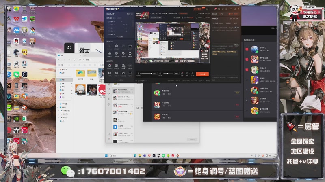This screenshot has width=325, height=182.
Task: Click the stream cover thumbnail
Action: point(143,15)
